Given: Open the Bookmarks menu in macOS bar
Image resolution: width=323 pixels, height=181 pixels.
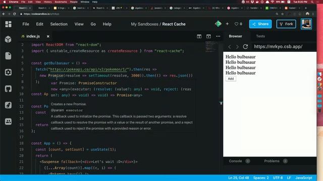Looking at the screenshot, I should (61, 2).
